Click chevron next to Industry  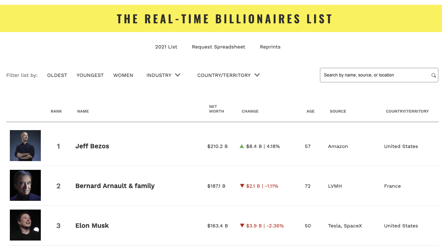178,75
